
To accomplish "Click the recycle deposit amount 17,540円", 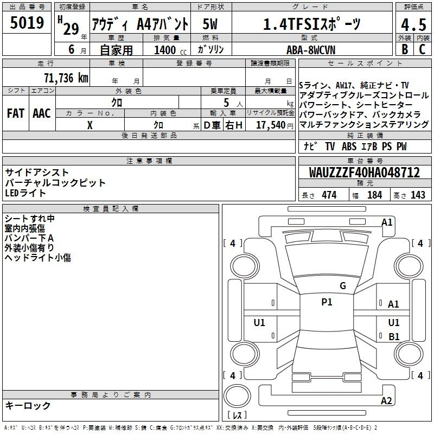I will (x=270, y=125).
